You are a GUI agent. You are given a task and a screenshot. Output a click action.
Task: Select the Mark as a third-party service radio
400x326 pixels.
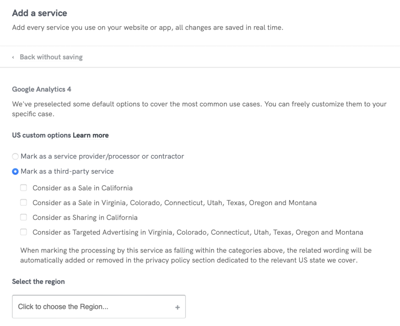point(15,171)
